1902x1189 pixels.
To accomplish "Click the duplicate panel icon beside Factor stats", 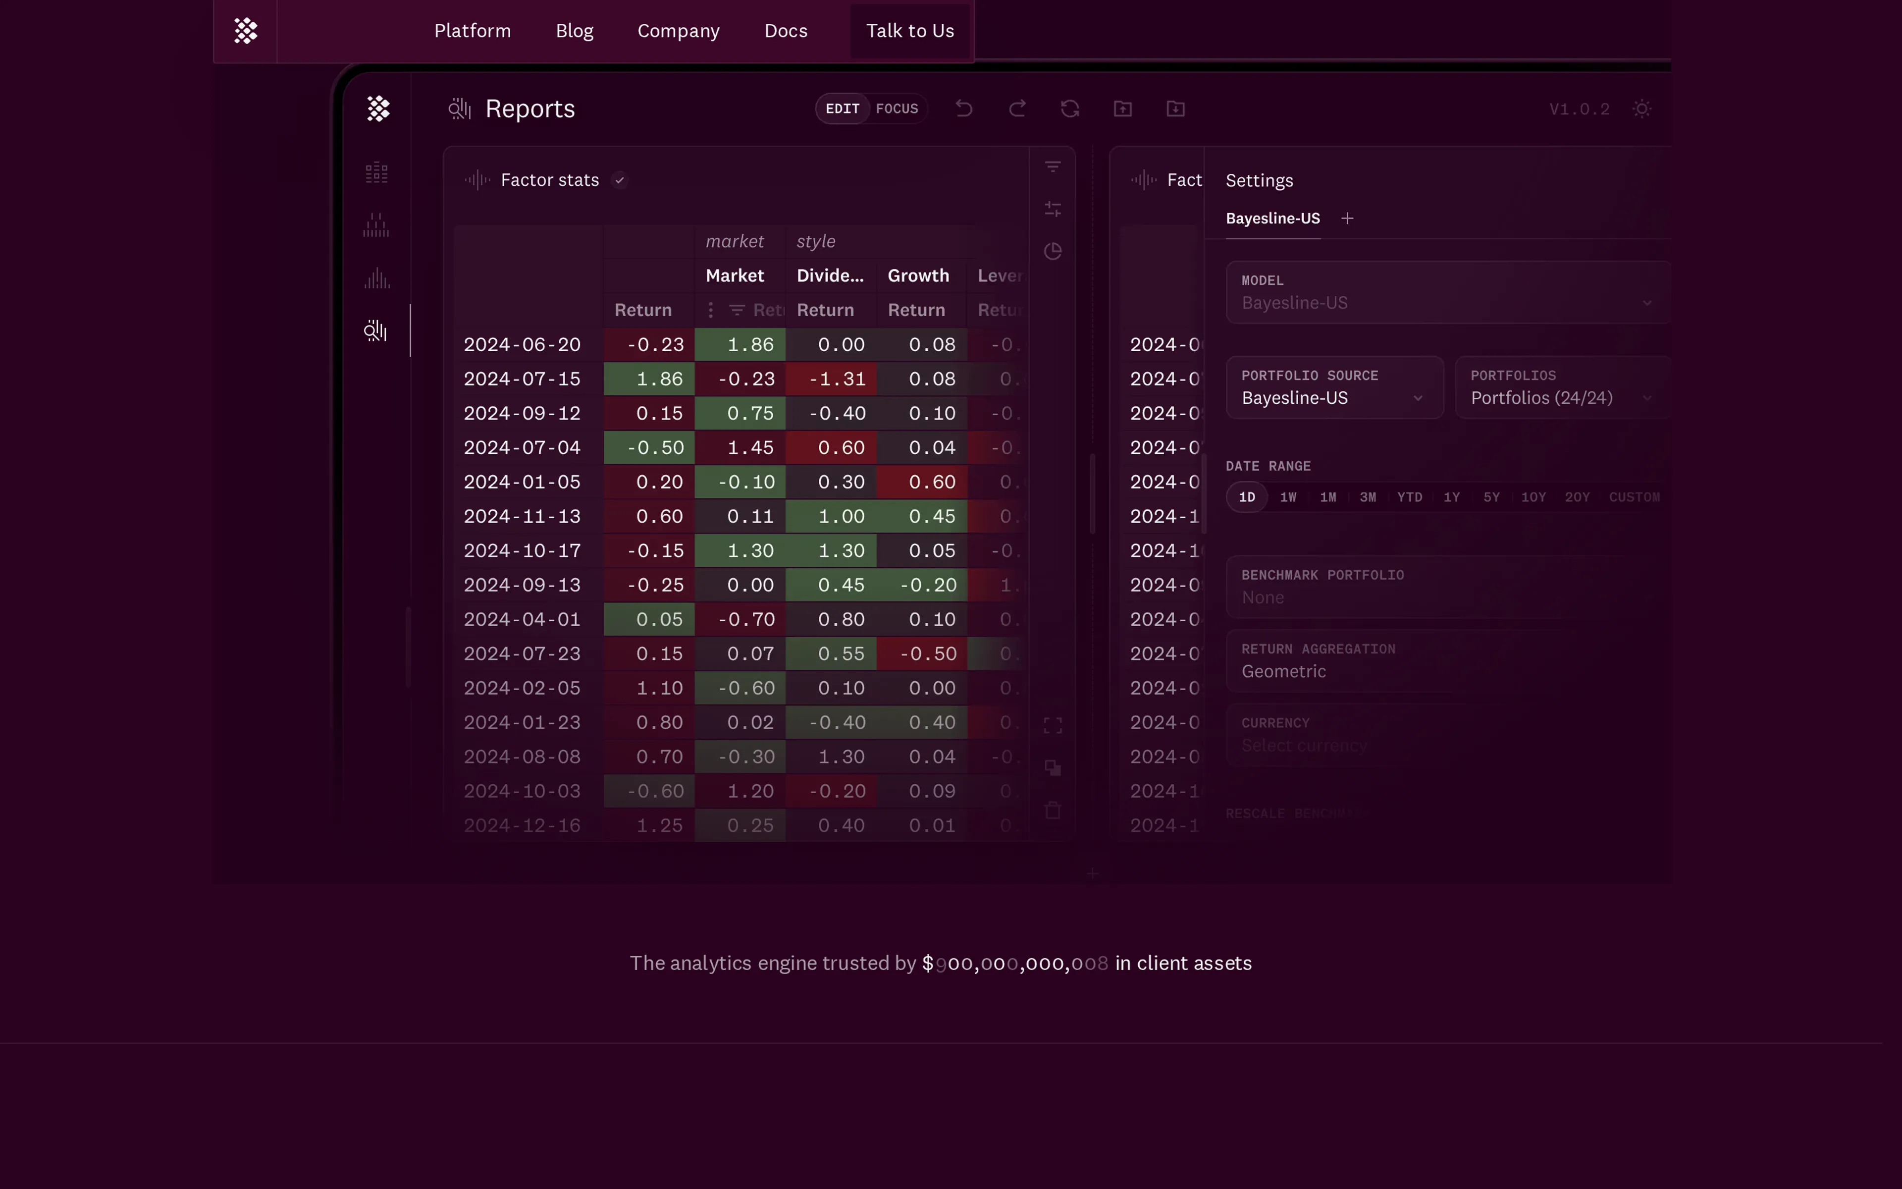I will (x=1053, y=767).
